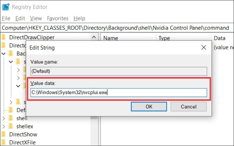The height and width of the screenshot is (146, 234).
Task: Open the Help menu
Action: click(x=79, y=18)
